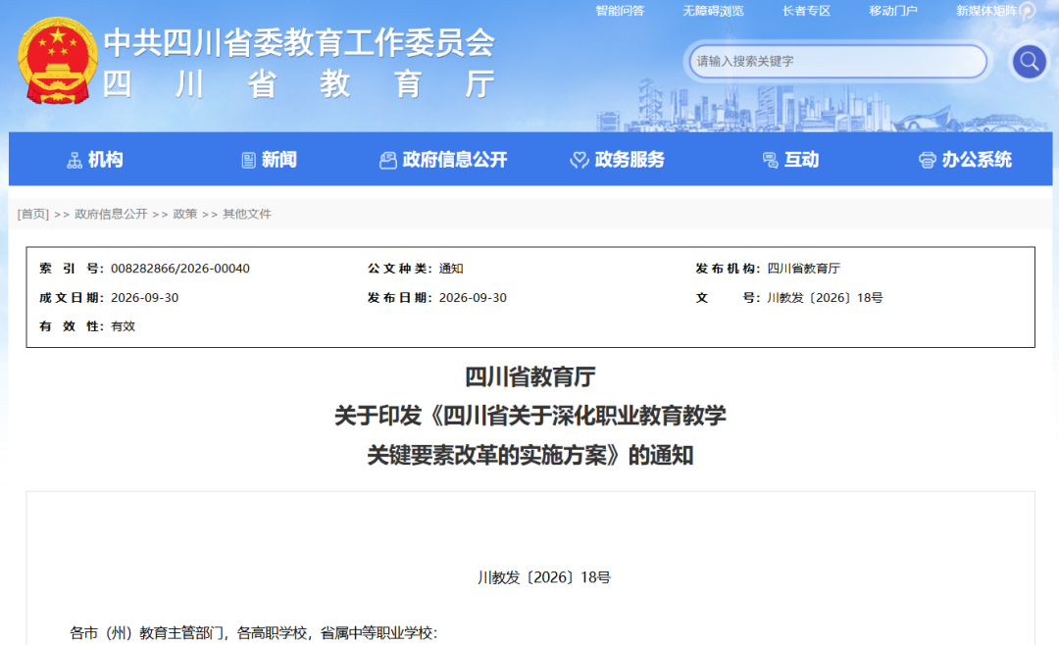Open the 移动门户 link
Viewport: 1059px width, 645px height.
pyautogui.click(x=893, y=11)
